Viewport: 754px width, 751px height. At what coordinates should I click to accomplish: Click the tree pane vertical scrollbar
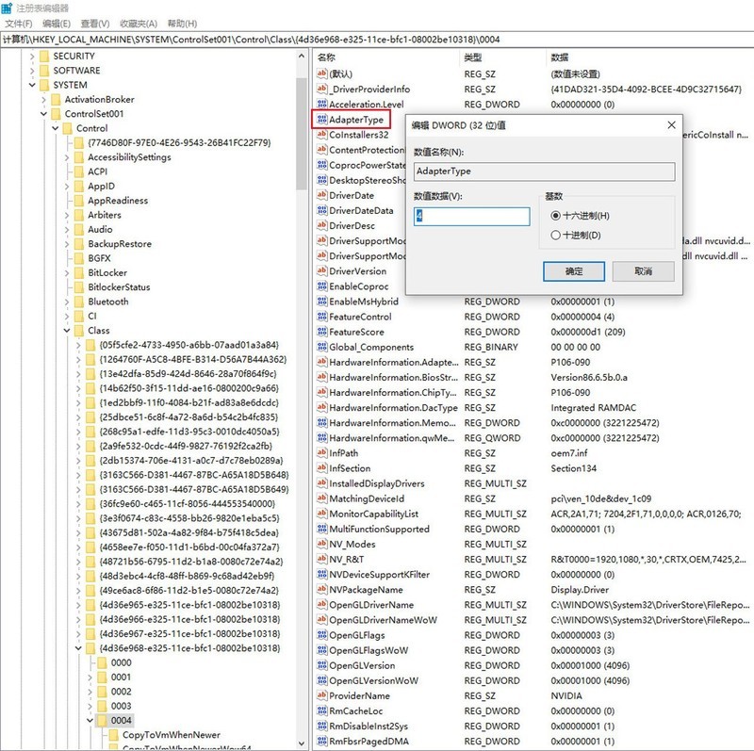click(301, 122)
